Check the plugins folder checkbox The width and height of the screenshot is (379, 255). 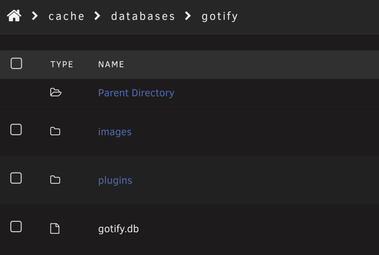pos(16,178)
